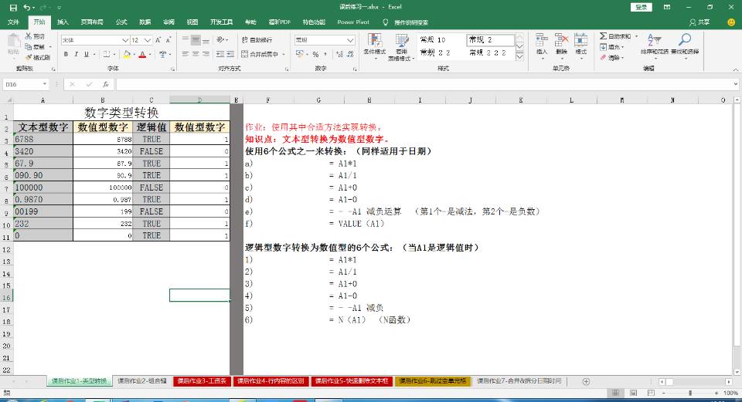This screenshot has width=742, height=402.
Task: Switch to page break preview view
Action: point(651,393)
